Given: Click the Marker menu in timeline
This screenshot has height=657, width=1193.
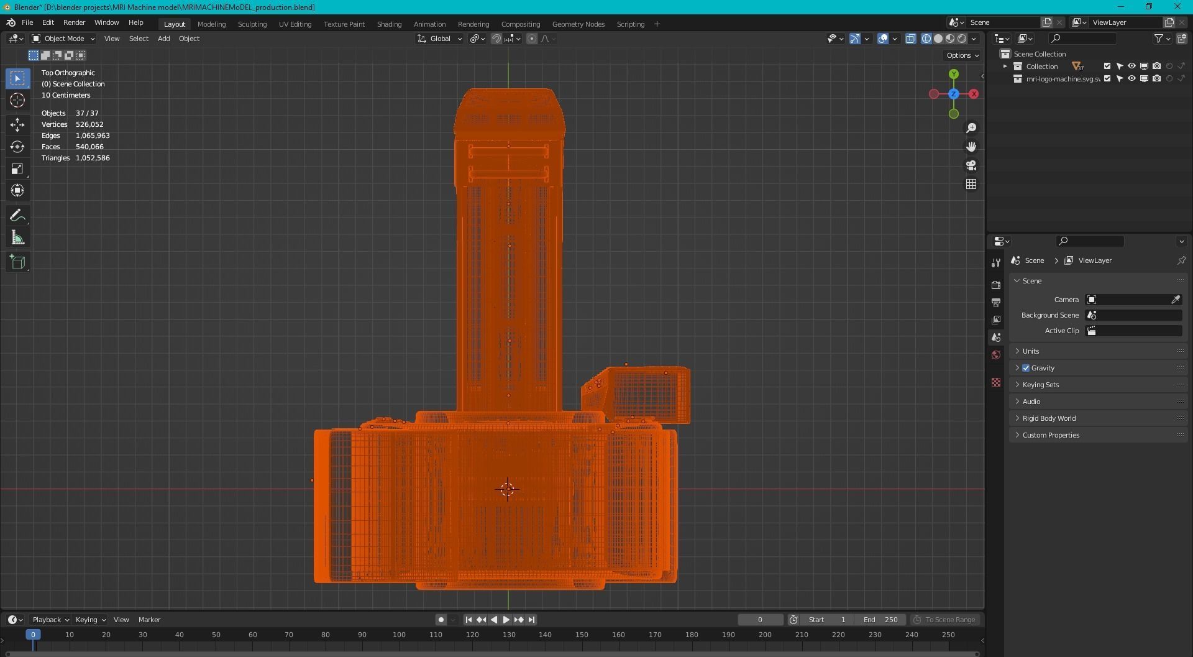Looking at the screenshot, I should tap(149, 620).
